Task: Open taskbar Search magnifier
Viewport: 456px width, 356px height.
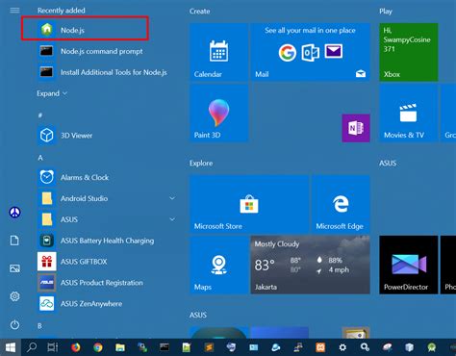Action: tap(32, 347)
